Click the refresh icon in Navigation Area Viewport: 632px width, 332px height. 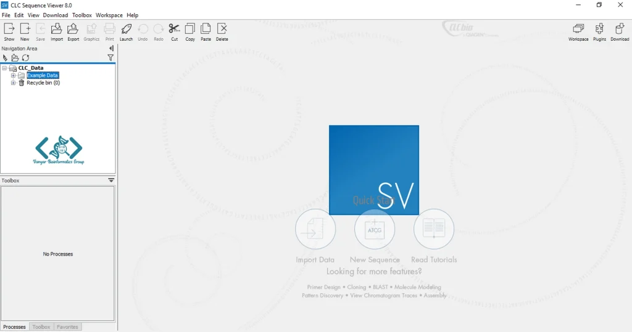[26, 58]
